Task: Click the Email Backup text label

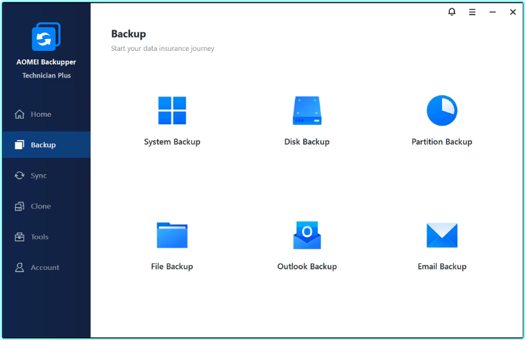Action: tap(442, 267)
